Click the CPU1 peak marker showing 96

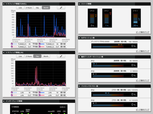coord(110,13)
